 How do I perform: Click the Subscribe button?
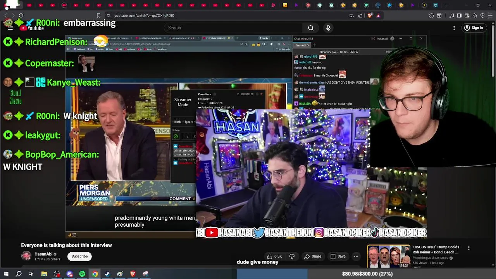79,256
